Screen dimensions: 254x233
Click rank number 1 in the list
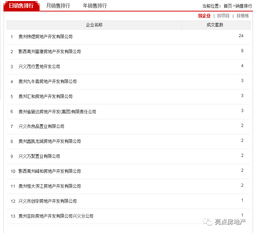tap(12, 37)
